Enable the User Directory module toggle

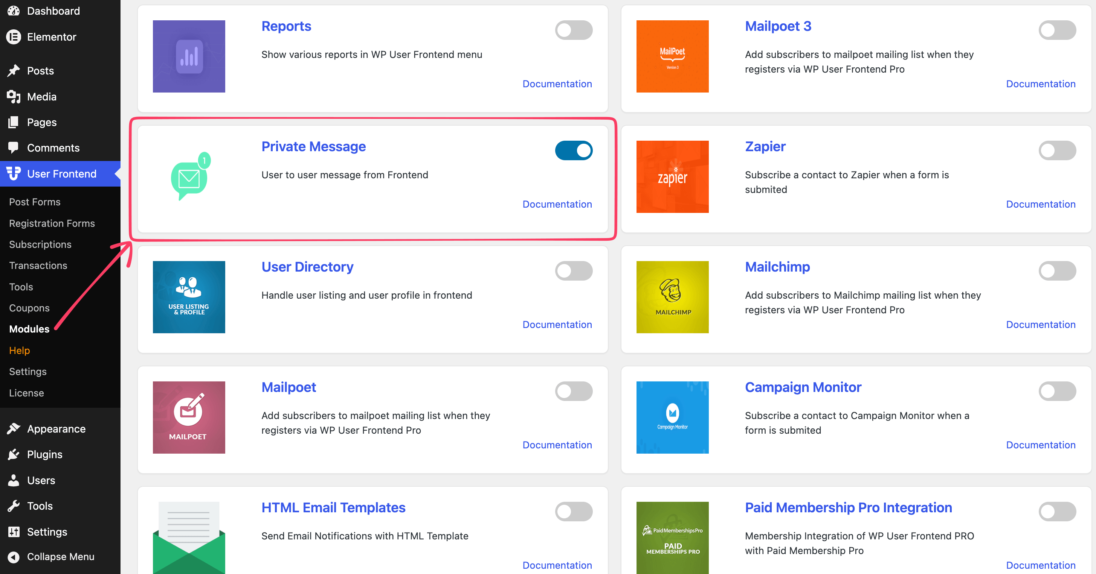pyautogui.click(x=574, y=271)
